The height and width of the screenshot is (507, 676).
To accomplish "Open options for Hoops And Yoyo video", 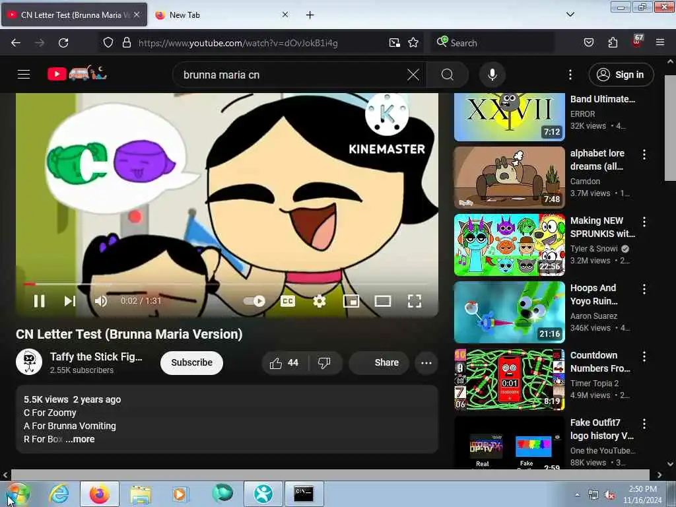I will (x=644, y=289).
